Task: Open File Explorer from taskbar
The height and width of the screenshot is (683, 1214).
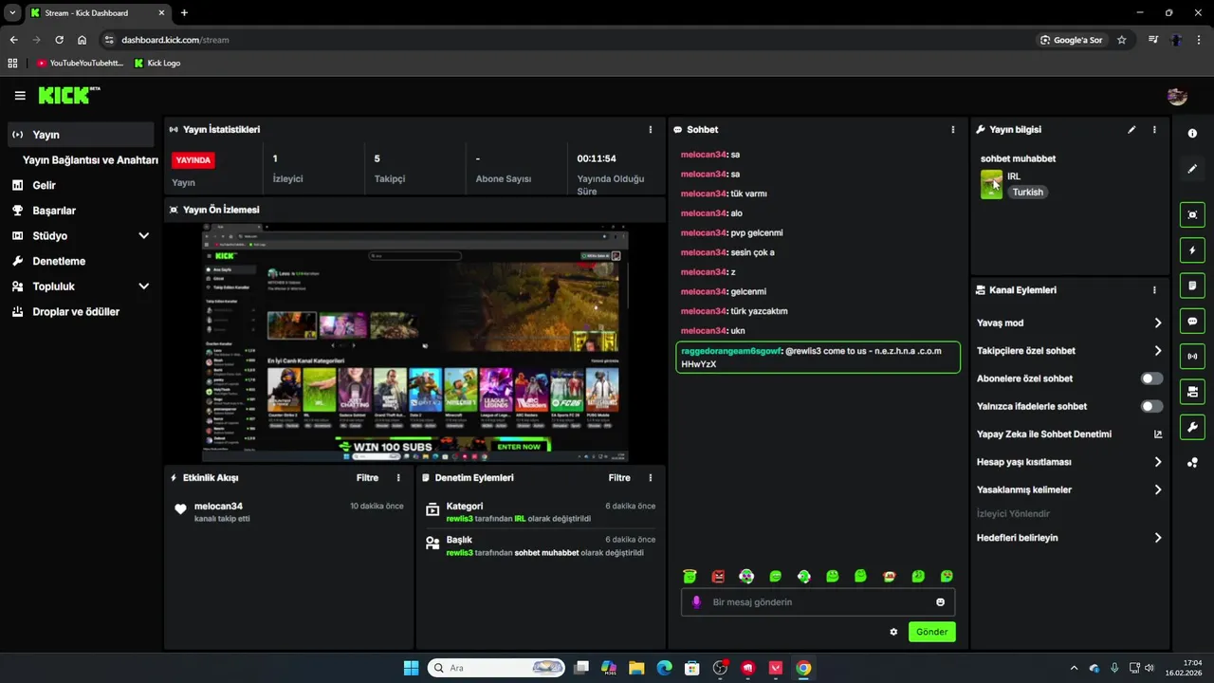Action: 636,668
